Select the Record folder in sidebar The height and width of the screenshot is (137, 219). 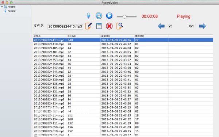(x=10, y=7)
